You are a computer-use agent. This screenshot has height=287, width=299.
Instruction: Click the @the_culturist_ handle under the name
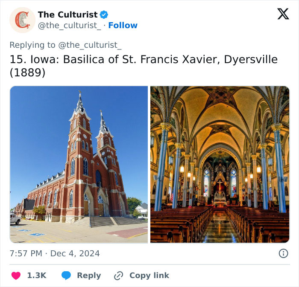[x=70, y=26]
